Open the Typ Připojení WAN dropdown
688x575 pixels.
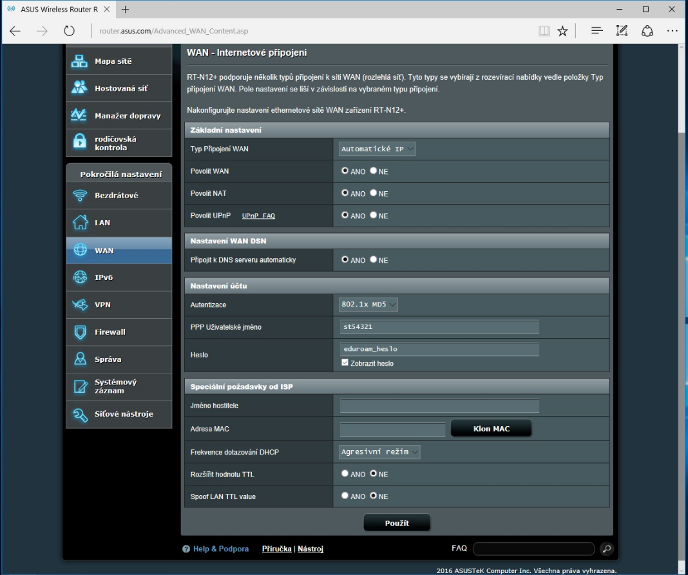pyautogui.click(x=377, y=149)
